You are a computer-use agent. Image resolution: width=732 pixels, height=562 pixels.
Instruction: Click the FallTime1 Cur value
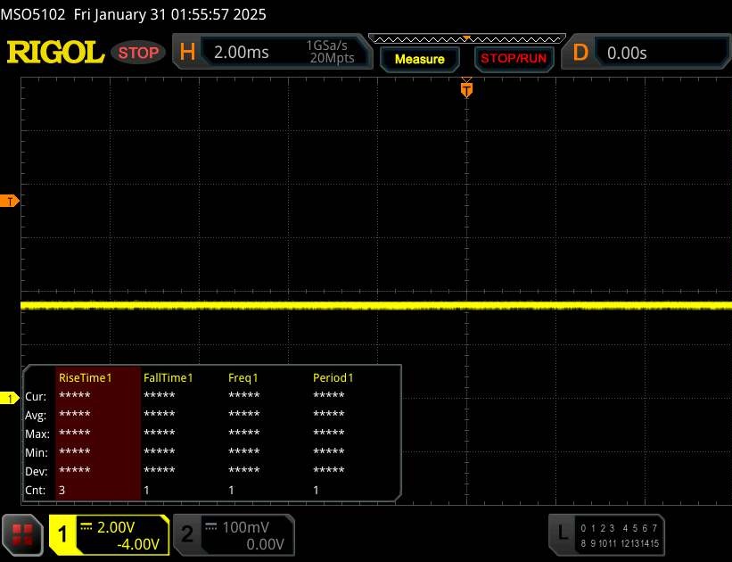(x=160, y=395)
